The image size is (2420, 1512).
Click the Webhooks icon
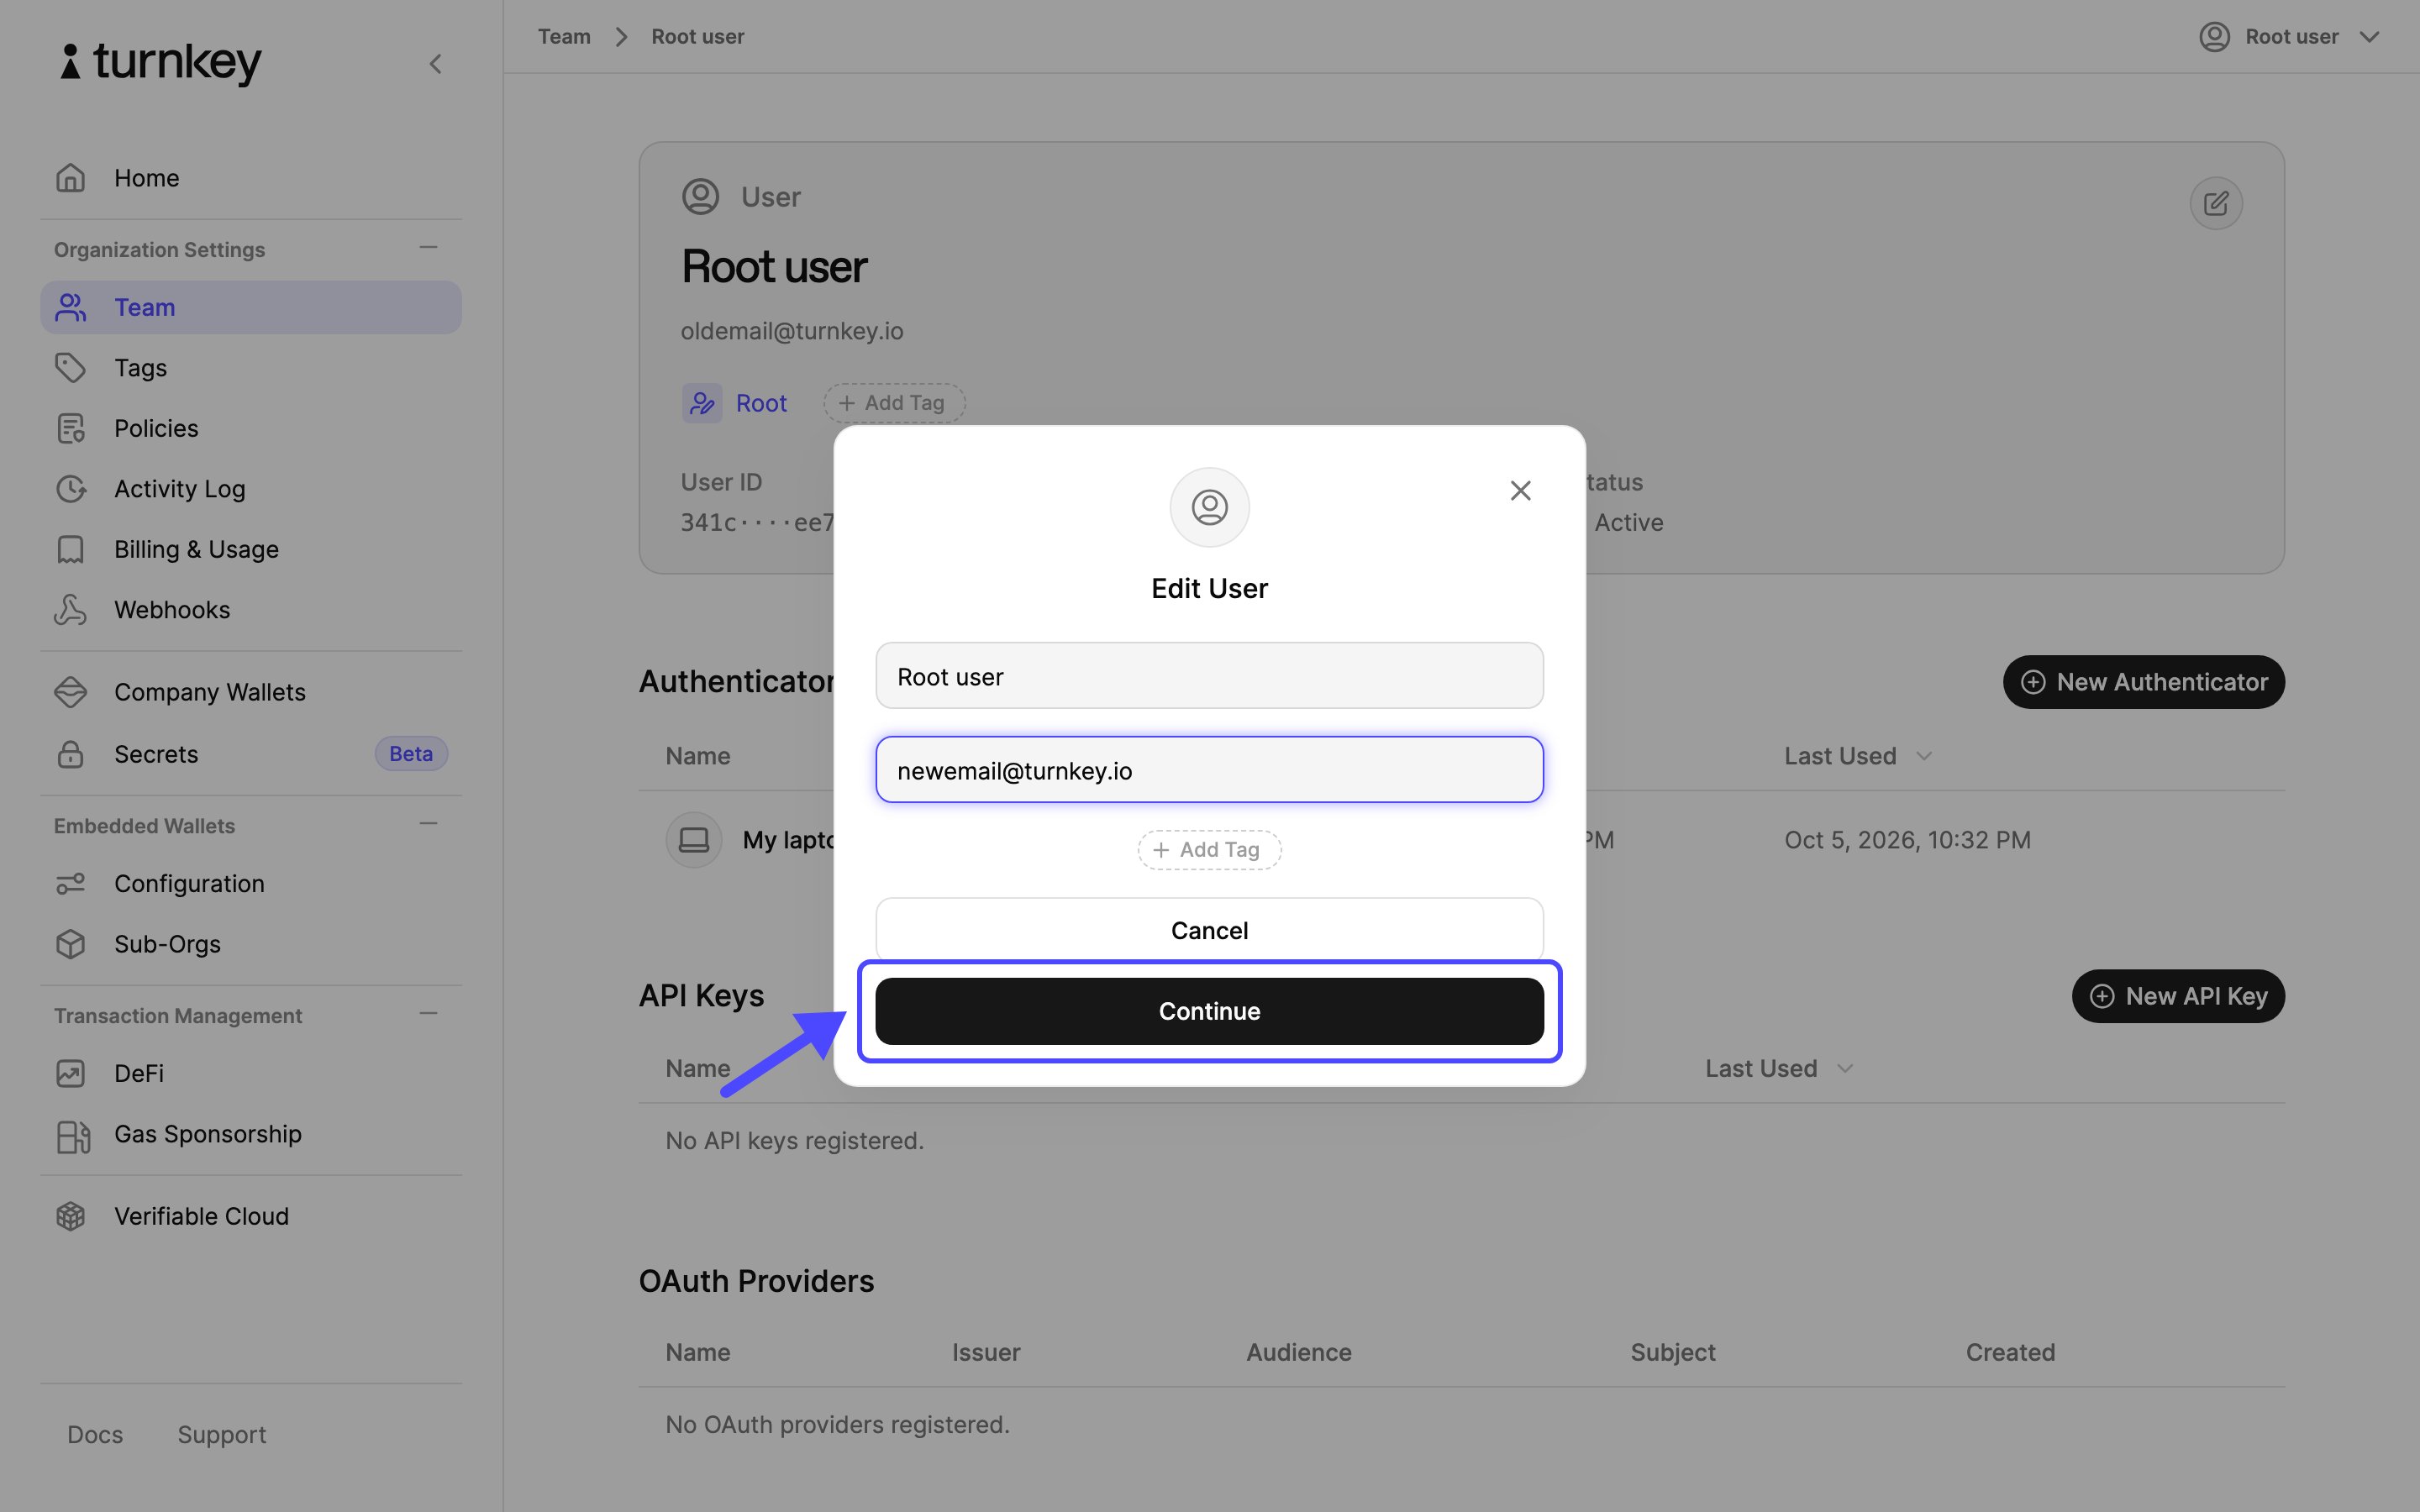pyautogui.click(x=70, y=610)
